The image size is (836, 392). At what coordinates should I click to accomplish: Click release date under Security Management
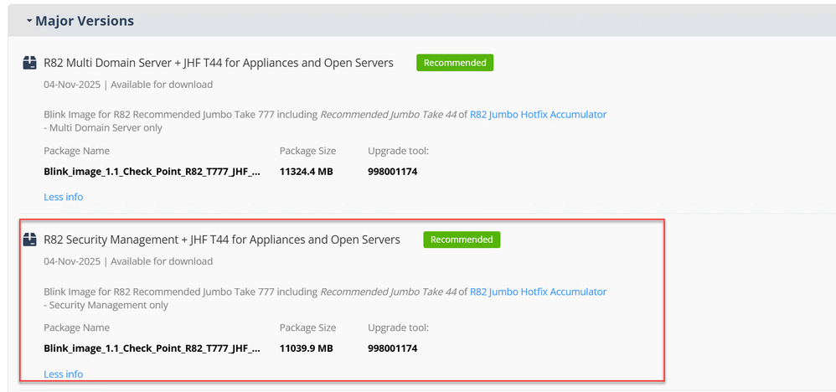pos(74,261)
